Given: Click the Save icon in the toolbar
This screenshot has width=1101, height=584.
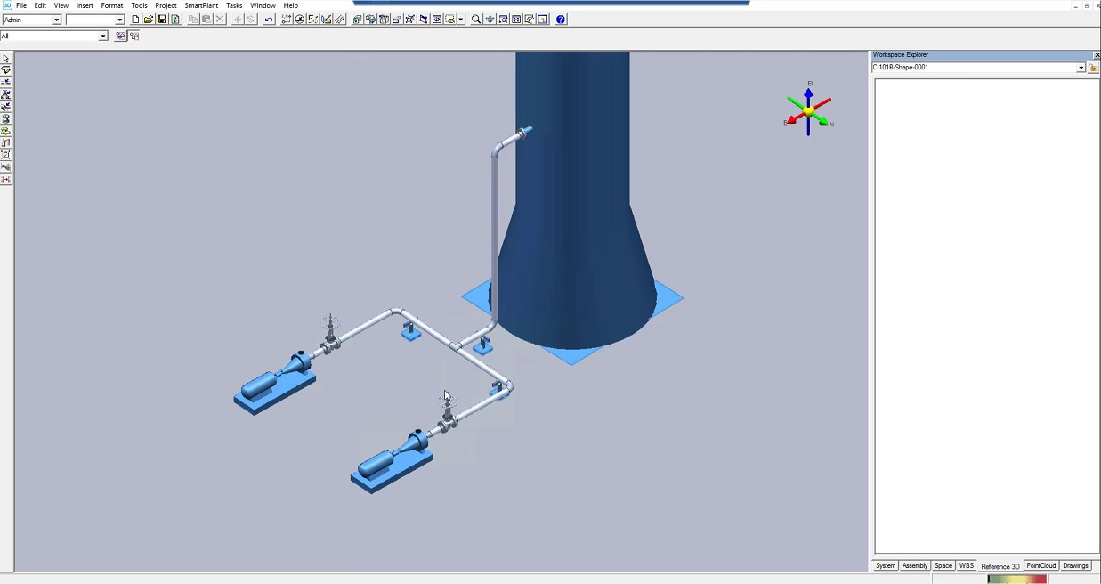Looking at the screenshot, I should pyautogui.click(x=162, y=20).
